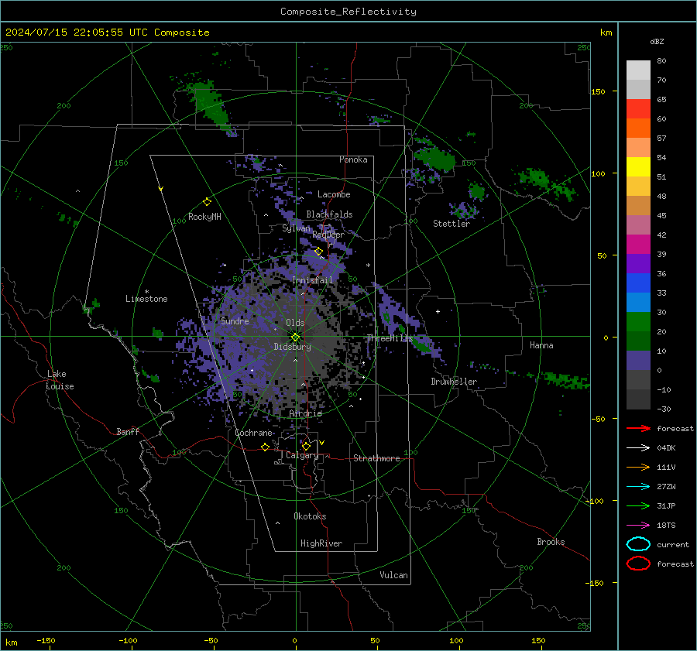This screenshot has width=697, height=651.
Task: Click the Drumheller town label
Action: [454, 382]
